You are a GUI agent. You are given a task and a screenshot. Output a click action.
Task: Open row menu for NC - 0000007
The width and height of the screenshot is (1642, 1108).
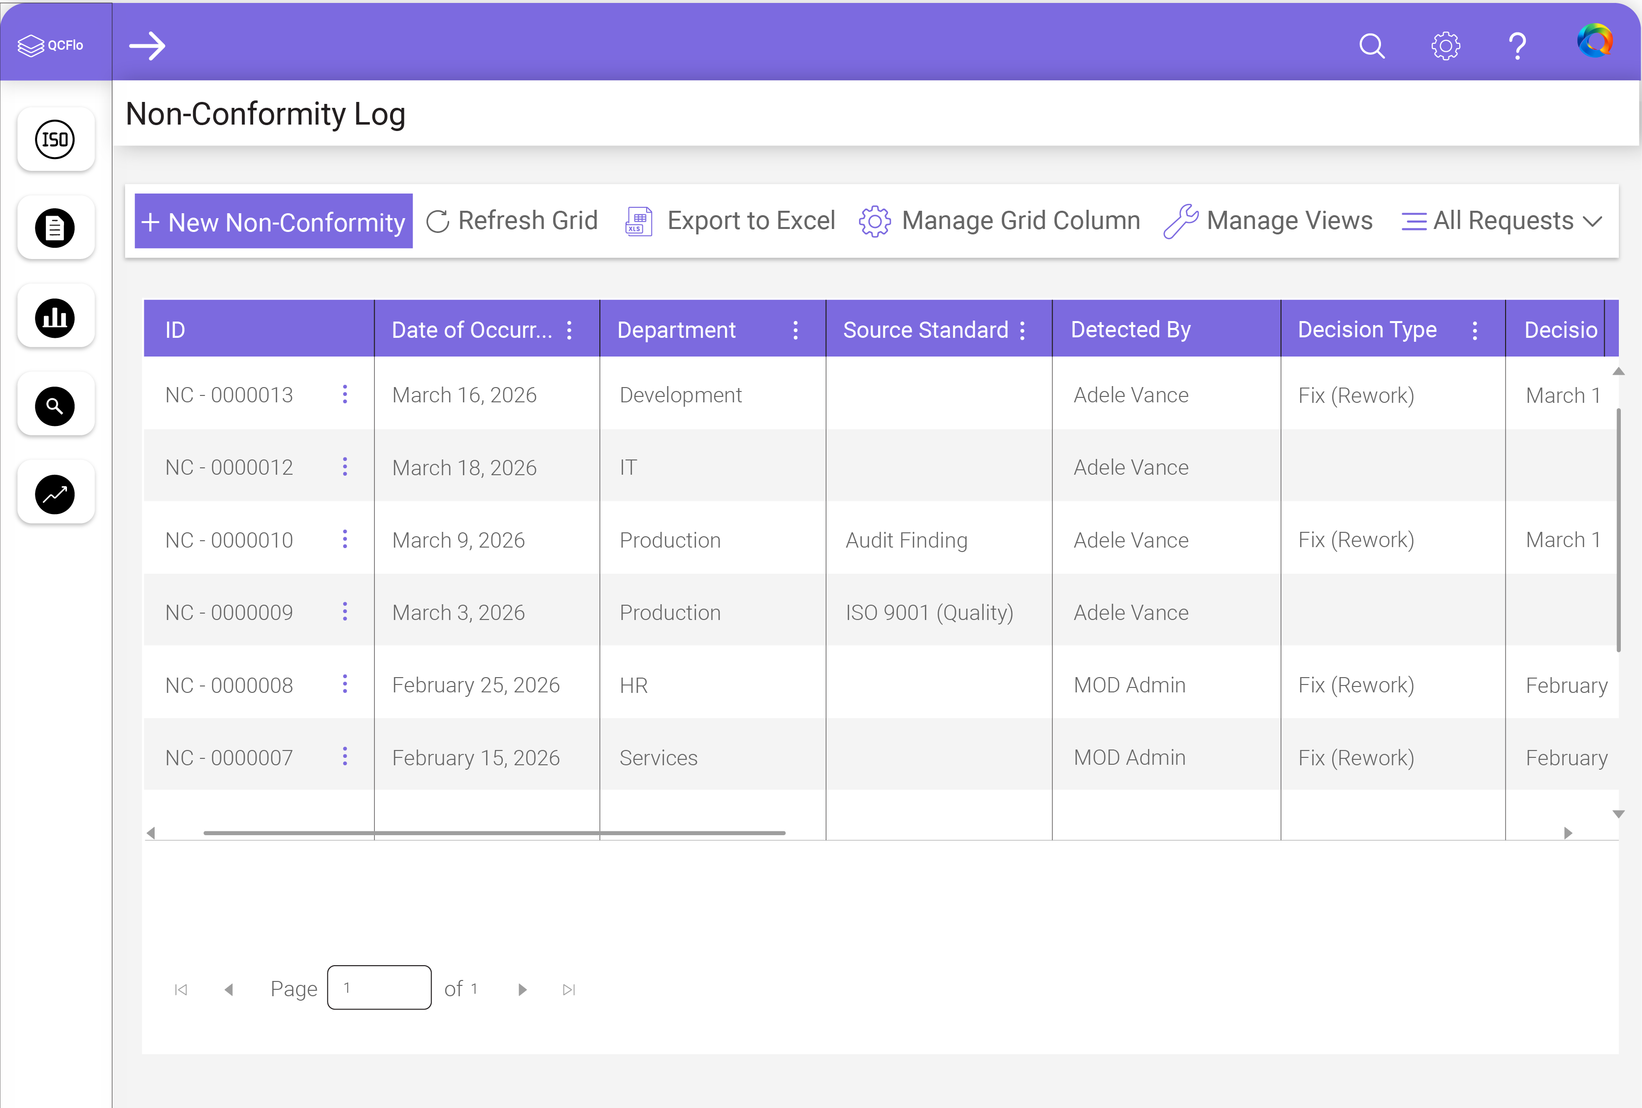pyautogui.click(x=345, y=757)
